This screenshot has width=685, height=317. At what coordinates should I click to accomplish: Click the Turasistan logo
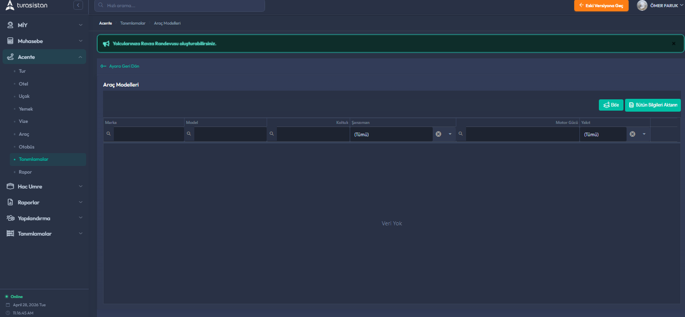pos(27,6)
